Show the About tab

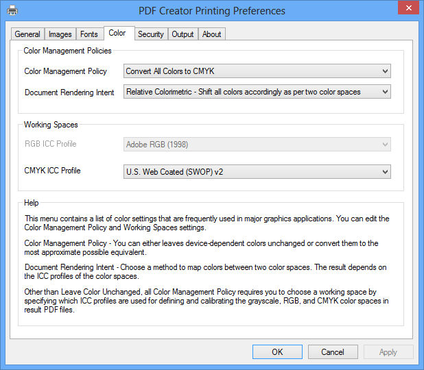click(212, 34)
